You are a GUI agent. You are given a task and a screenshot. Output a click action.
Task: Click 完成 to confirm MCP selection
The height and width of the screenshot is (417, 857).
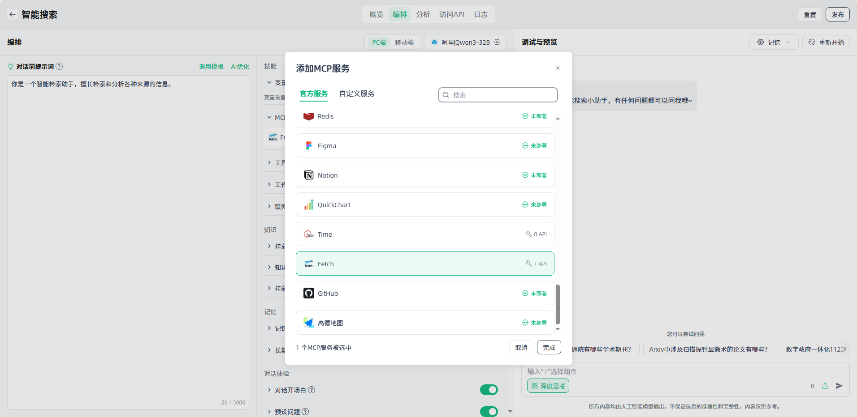[x=549, y=347]
